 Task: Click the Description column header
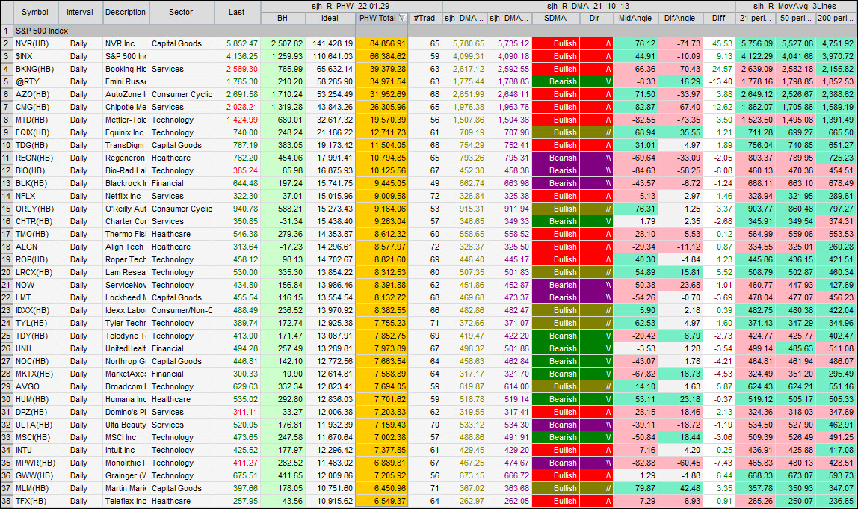coord(126,12)
